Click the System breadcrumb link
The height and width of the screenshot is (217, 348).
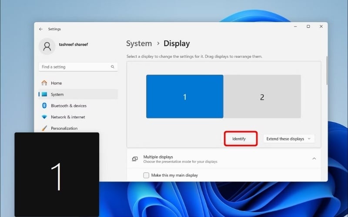(139, 43)
